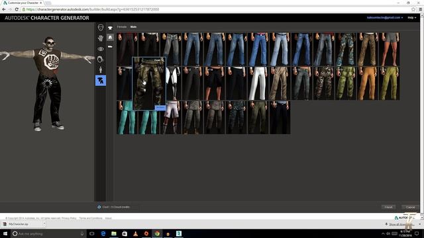Viewport: 424px width, 238px height.
Task: Click the Cost 5 Cloud credits label
Action: [116, 207]
